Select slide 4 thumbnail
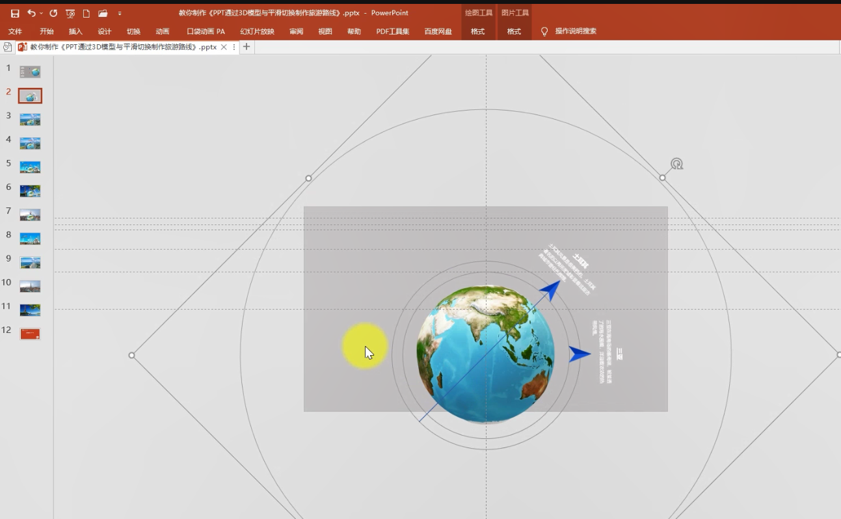Viewport: 841px width, 519px height. (x=30, y=143)
